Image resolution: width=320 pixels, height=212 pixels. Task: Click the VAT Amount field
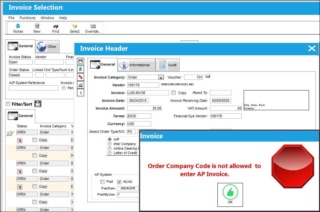pos(226,108)
